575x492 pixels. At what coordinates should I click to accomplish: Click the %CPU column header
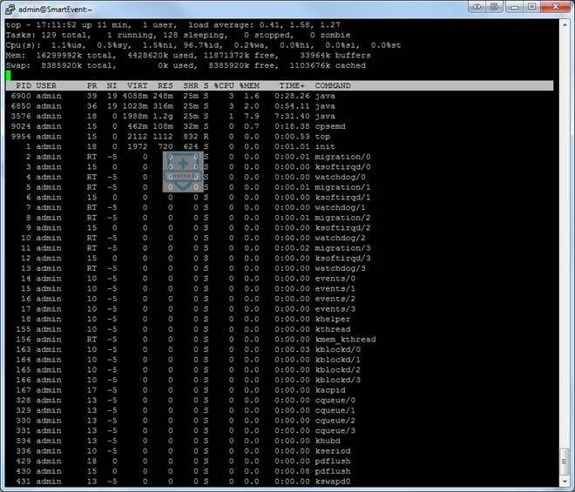point(224,86)
